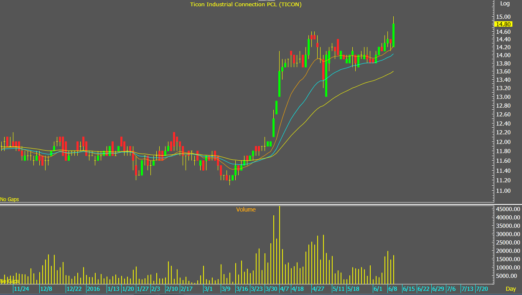The width and height of the screenshot is (522, 295).
Task: Click the 11/24 date axis label
Action: click(x=21, y=289)
